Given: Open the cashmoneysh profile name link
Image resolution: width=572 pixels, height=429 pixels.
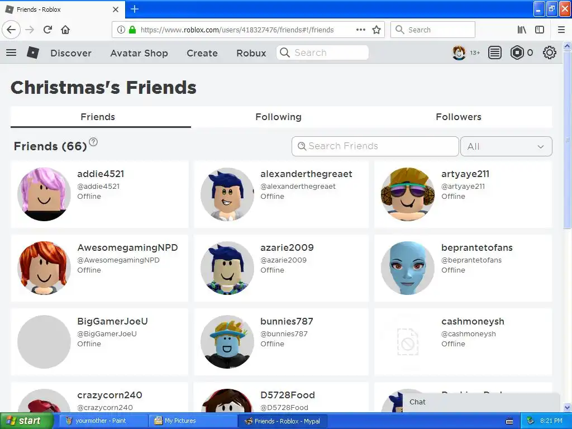Looking at the screenshot, I should click(x=473, y=321).
